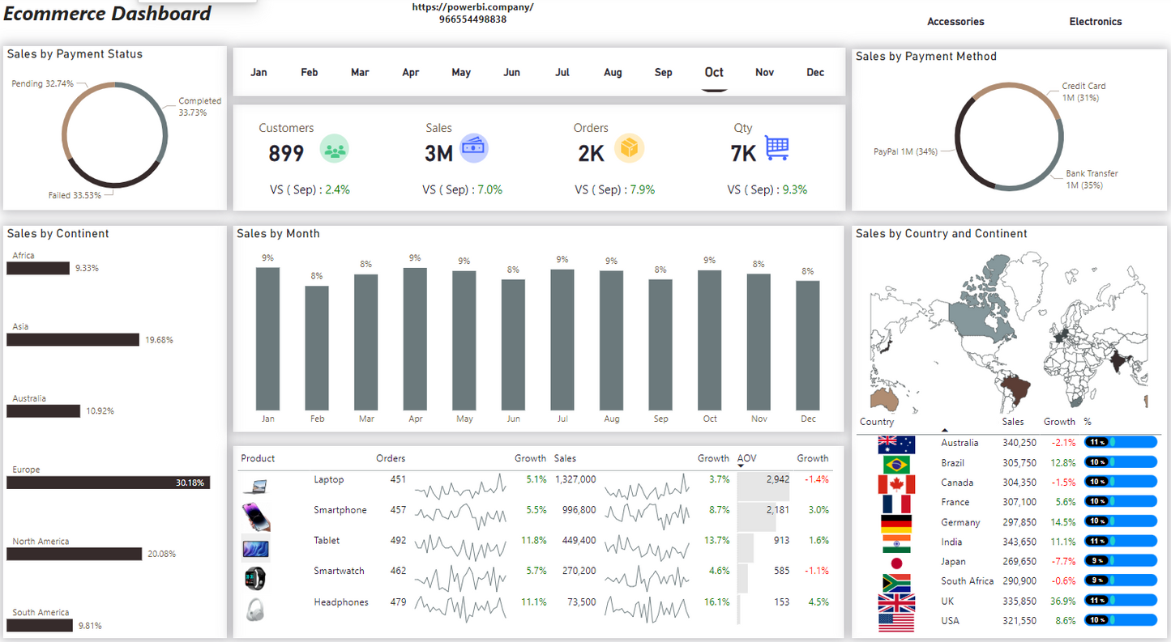
Task: Click the Brazil flag icon
Action: (895, 464)
